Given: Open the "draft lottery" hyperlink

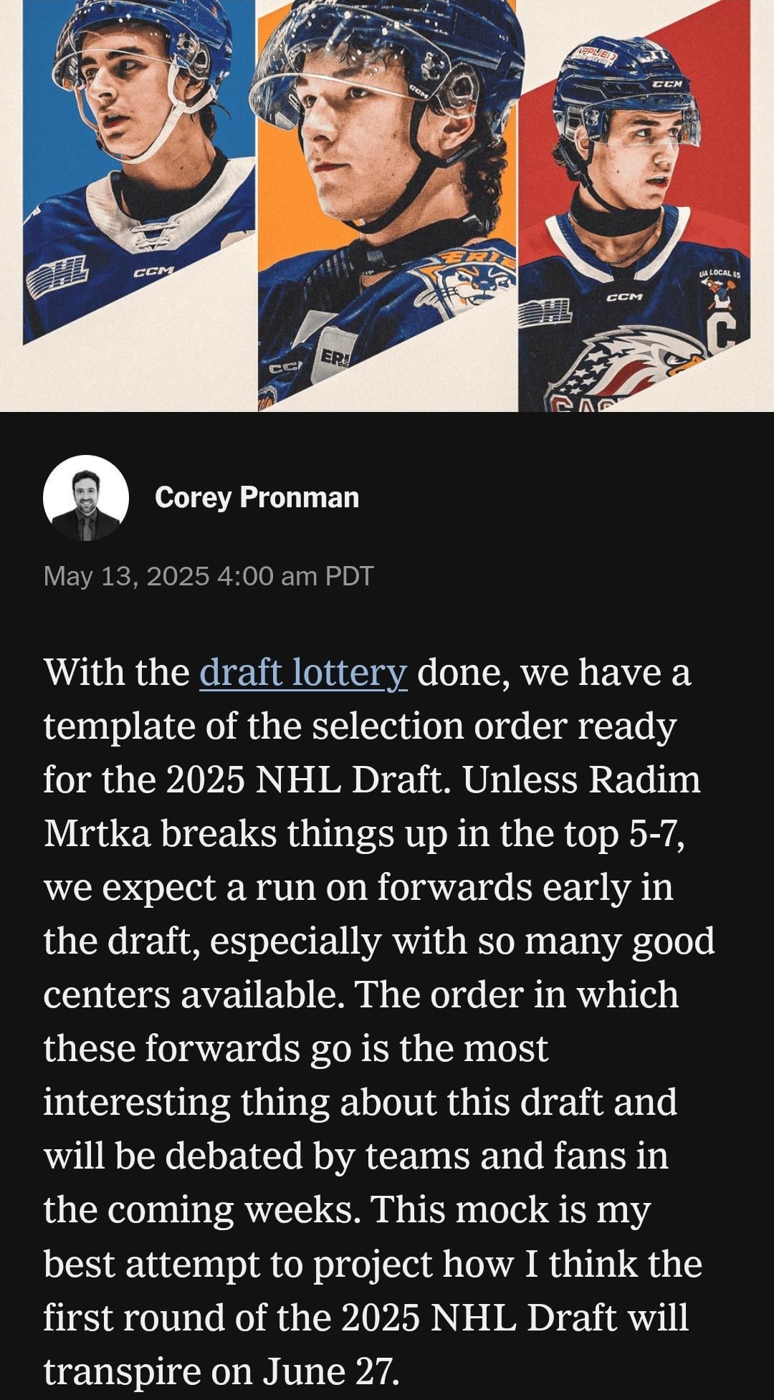Looking at the screenshot, I should (x=303, y=673).
